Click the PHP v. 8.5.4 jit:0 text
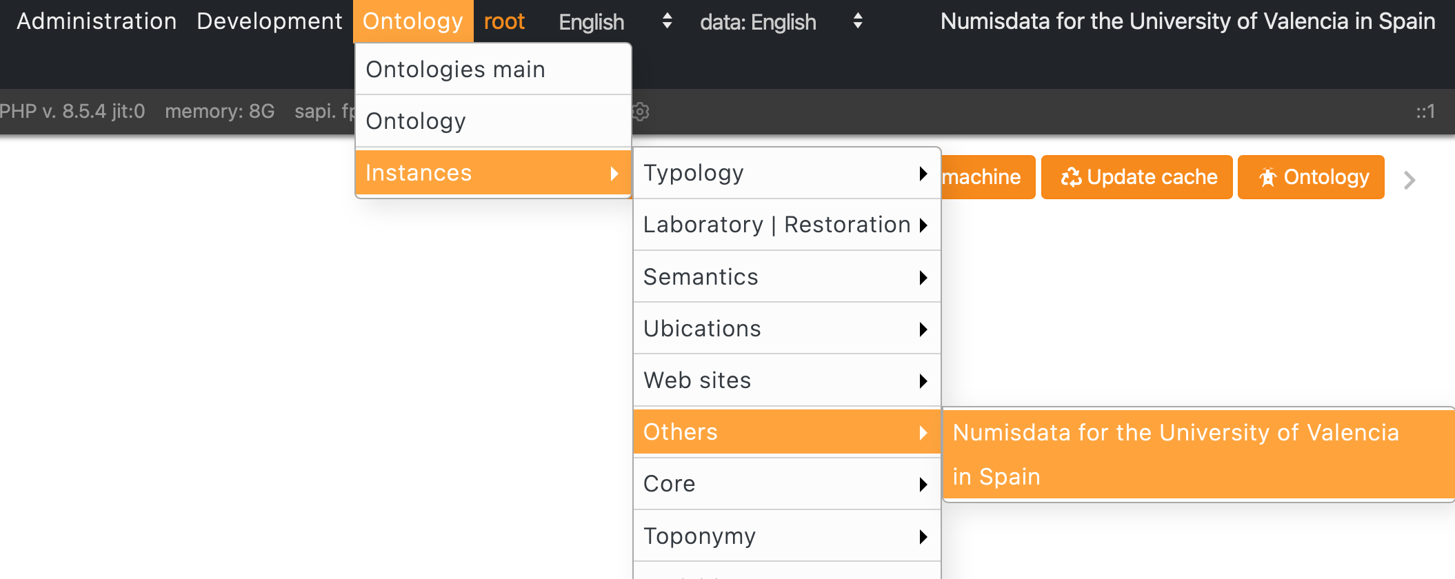1455x579 pixels. (72, 111)
